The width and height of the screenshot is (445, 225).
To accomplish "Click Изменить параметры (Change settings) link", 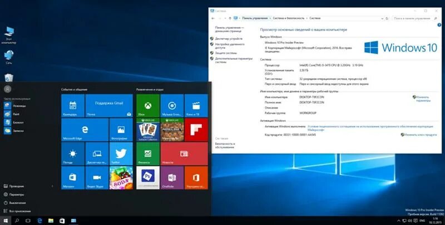I will tap(423, 99).
